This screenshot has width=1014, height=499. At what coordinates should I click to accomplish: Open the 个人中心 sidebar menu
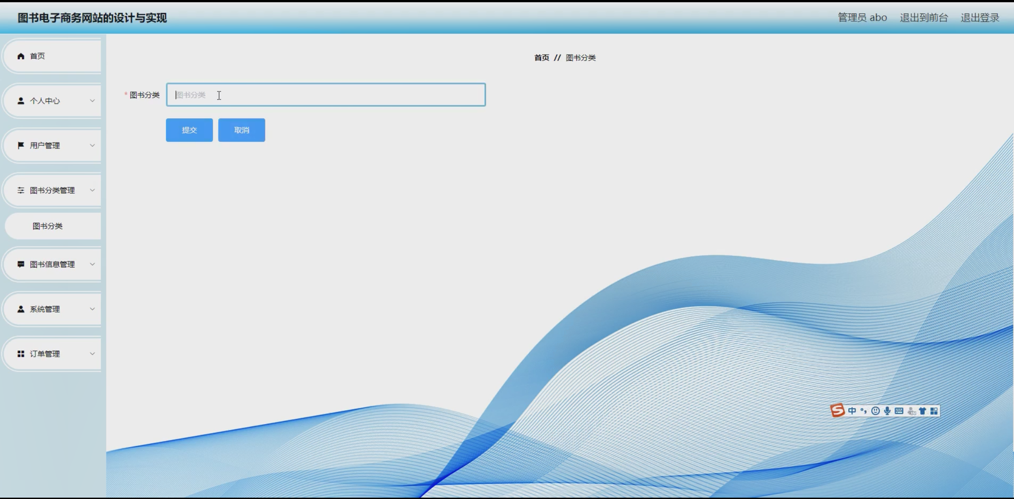[x=52, y=101]
